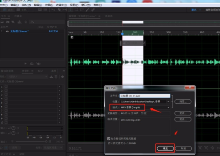Open effect list arrow for slot 4
The width and height of the screenshot is (220, 156).
pyautogui.click(x=59, y=99)
